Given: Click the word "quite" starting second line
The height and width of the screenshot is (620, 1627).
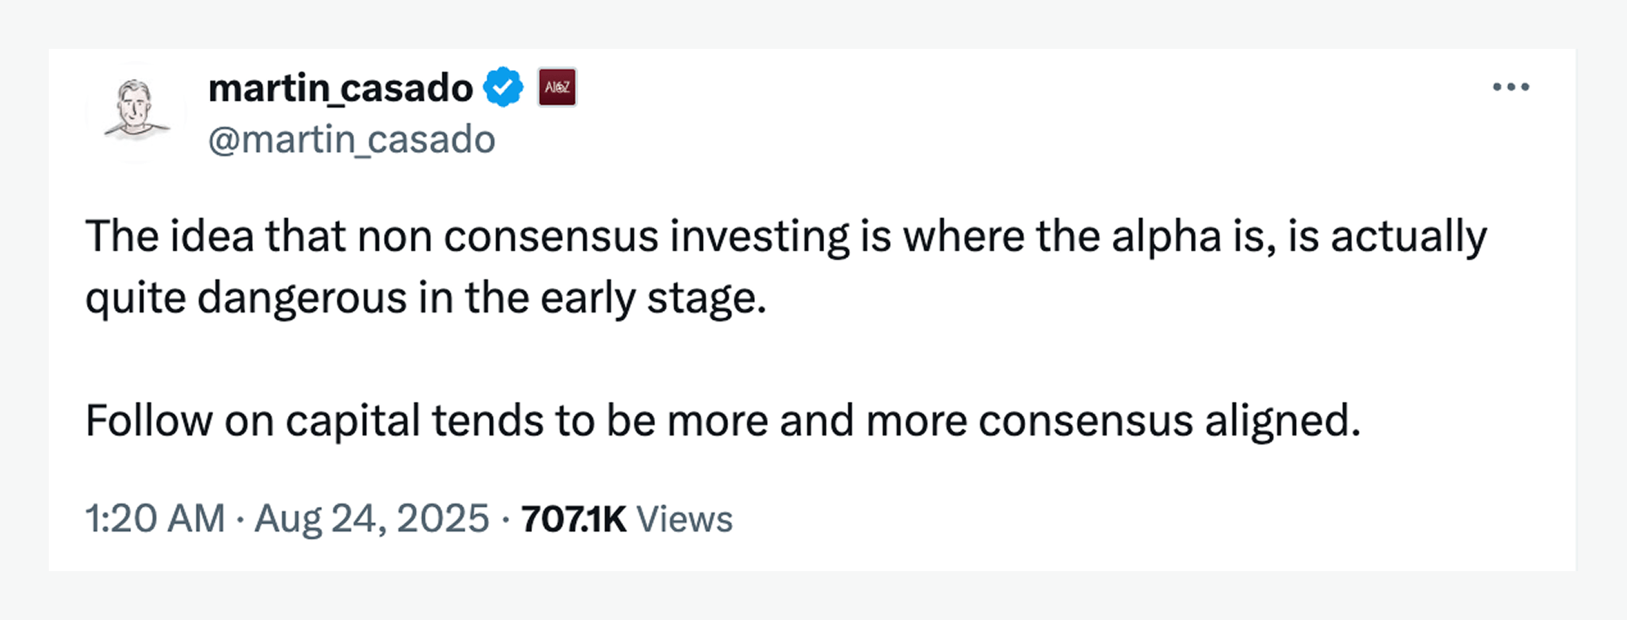Looking at the screenshot, I should [x=136, y=298].
